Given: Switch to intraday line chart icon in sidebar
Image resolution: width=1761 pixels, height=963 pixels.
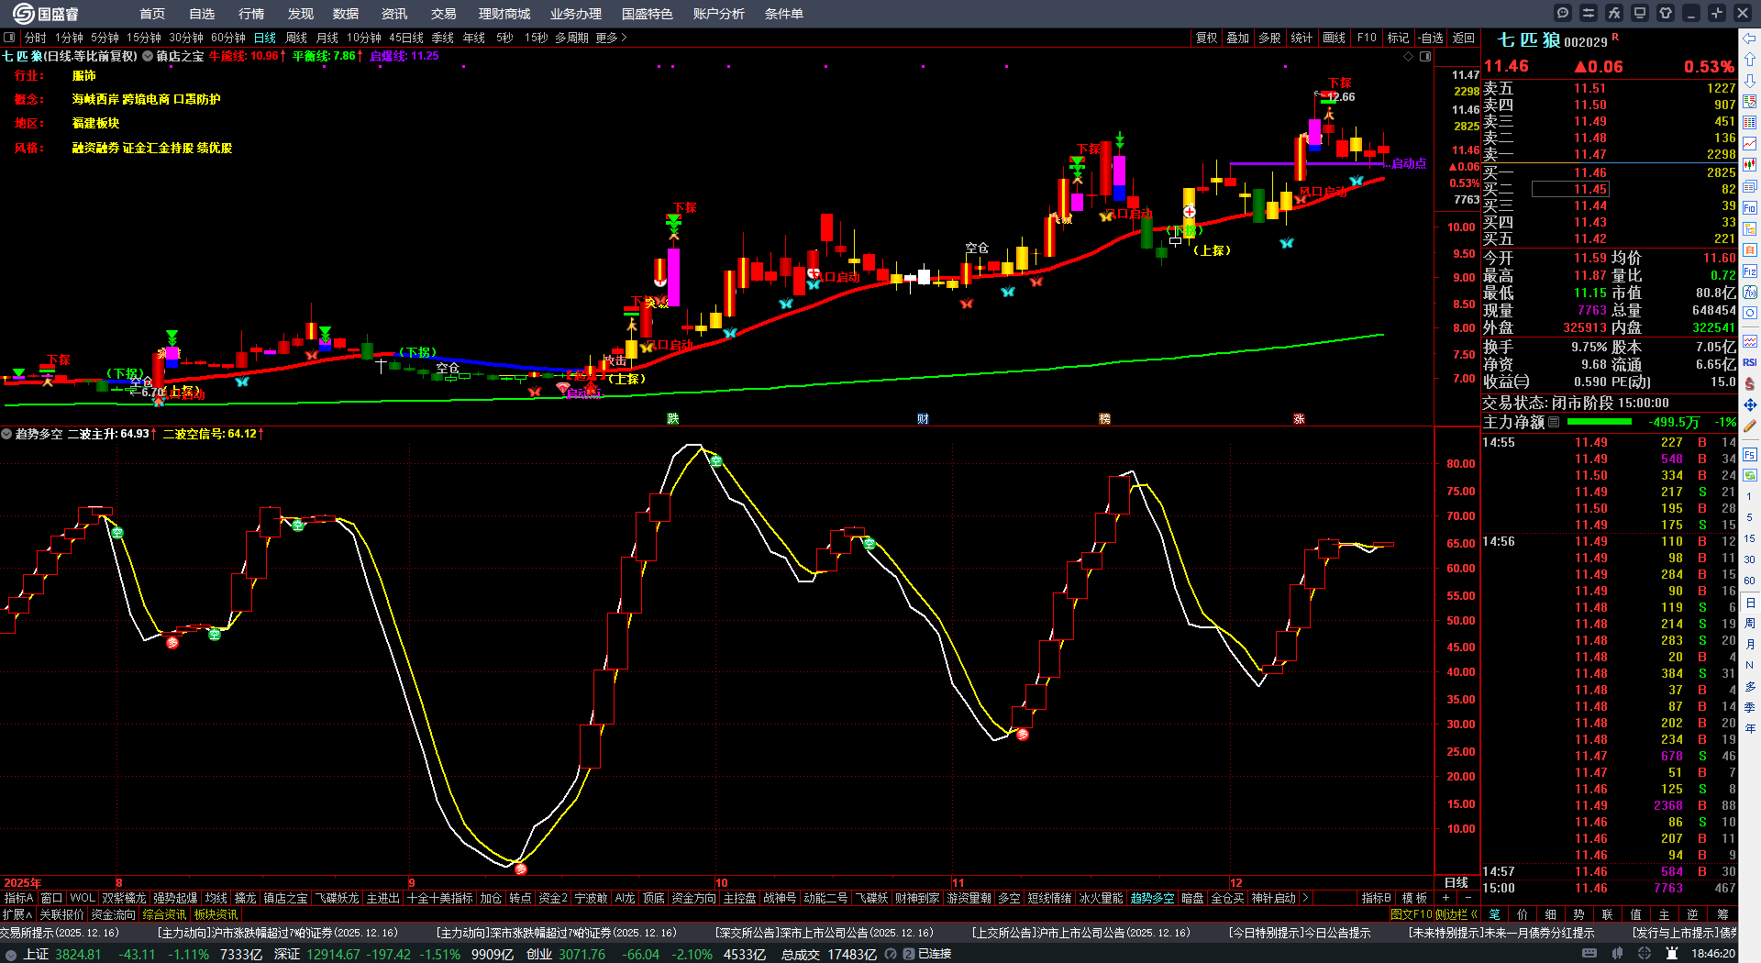Looking at the screenshot, I should (x=1750, y=143).
